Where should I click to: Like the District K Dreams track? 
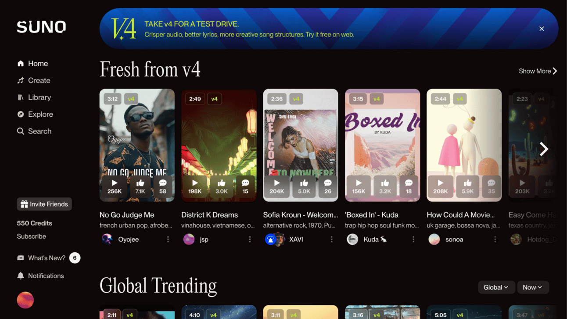221,186
